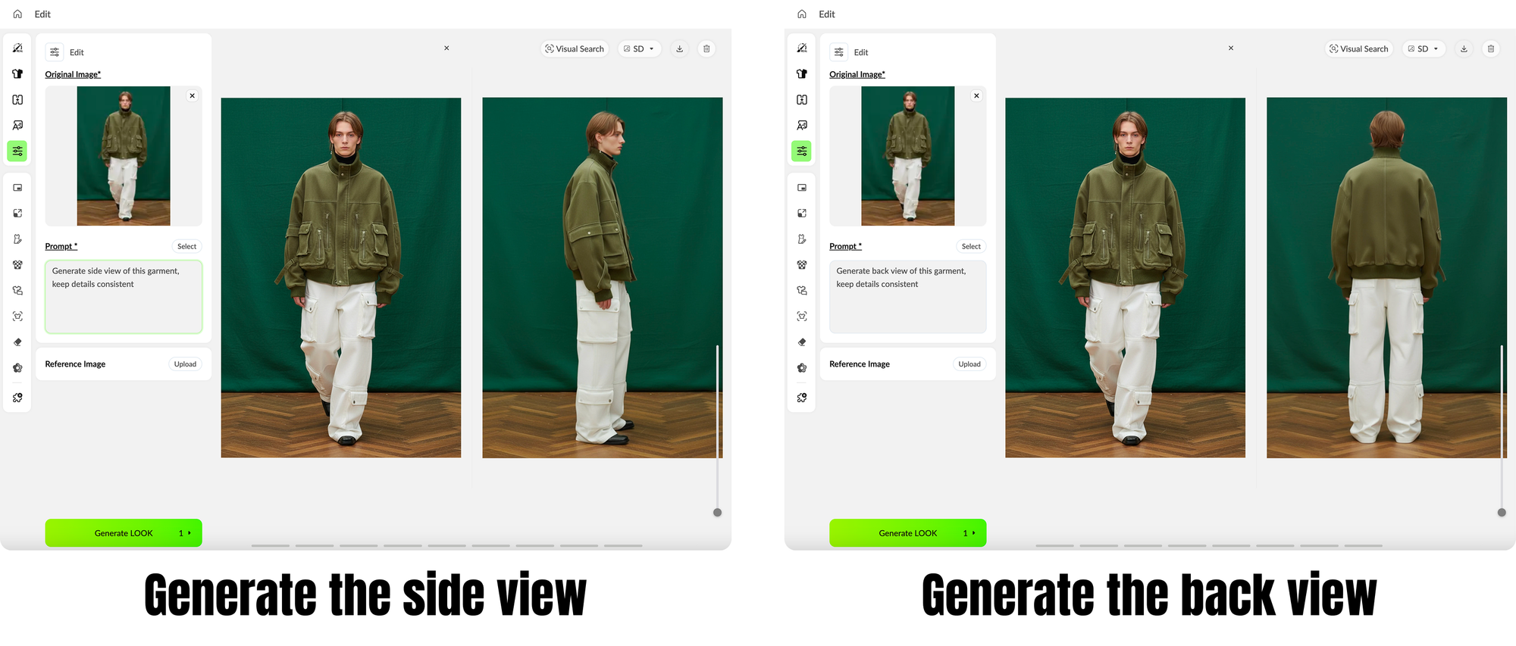Click the checkered pattern shirt icon in right sidebar

pyautogui.click(x=802, y=265)
